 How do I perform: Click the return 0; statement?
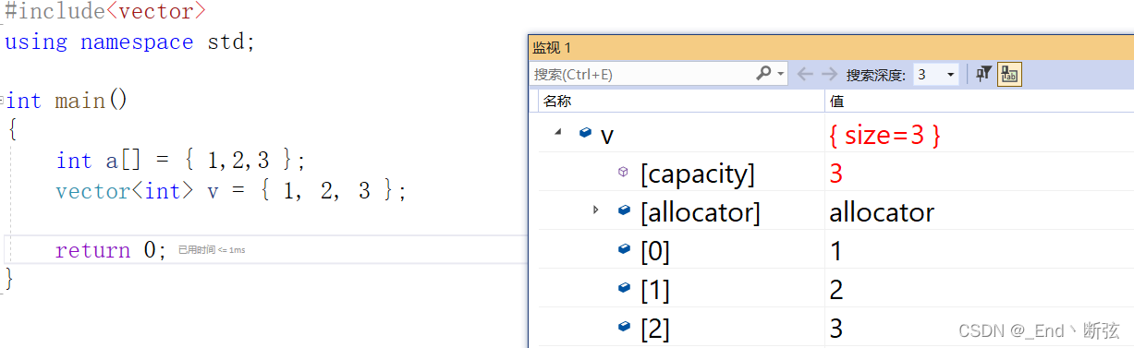(x=111, y=250)
